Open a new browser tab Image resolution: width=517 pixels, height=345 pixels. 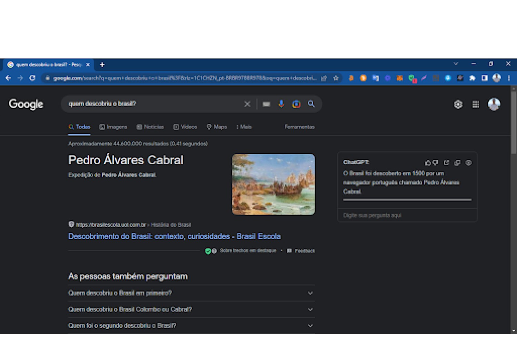point(102,65)
